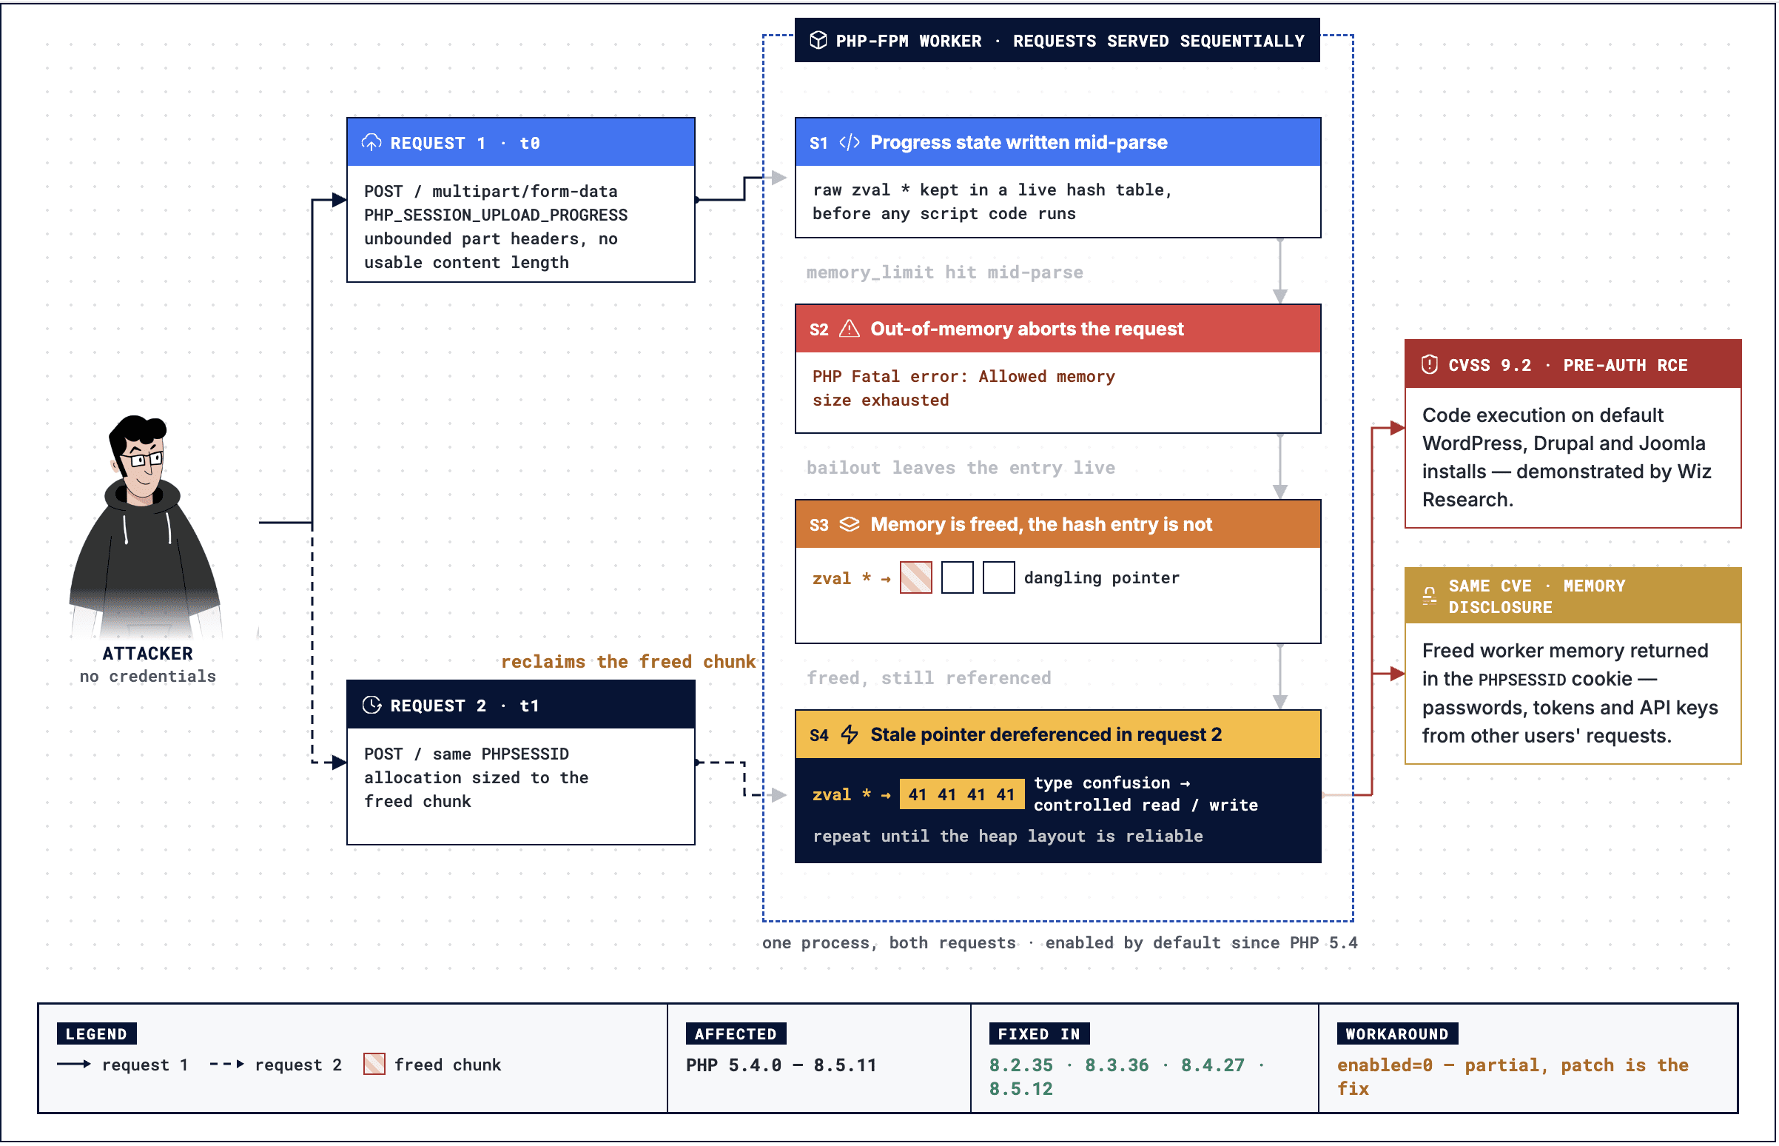Click the shield icon beside CVSS 9.2
Screen dimensions: 1779x1146
[x=1430, y=365]
